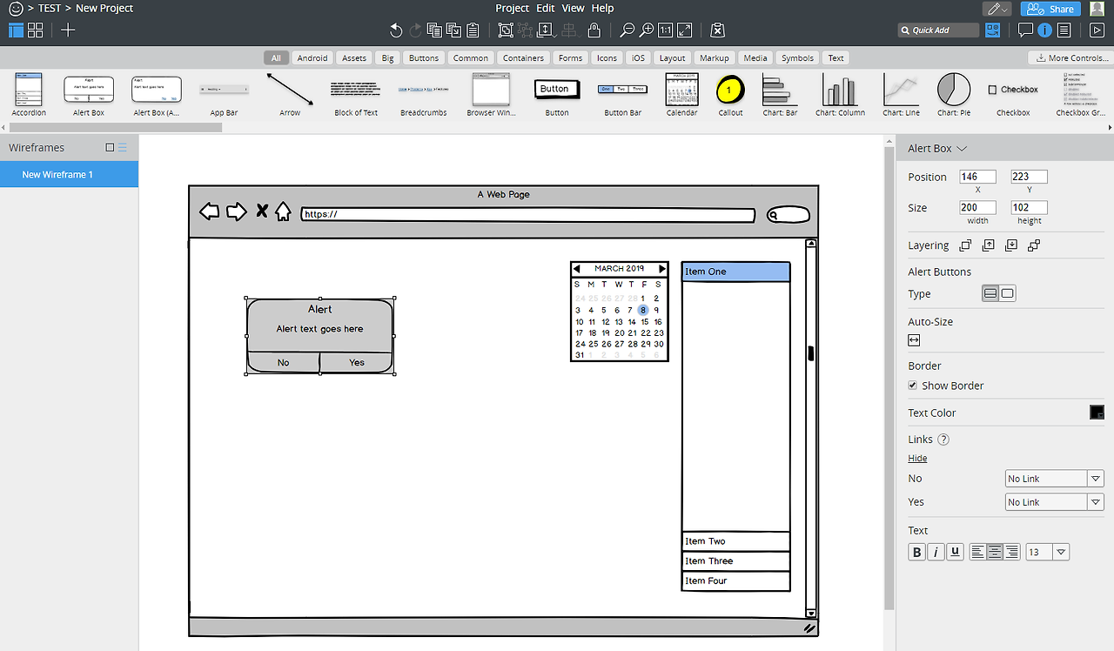
Task: Toggle bold text formatting
Action: pos(916,552)
